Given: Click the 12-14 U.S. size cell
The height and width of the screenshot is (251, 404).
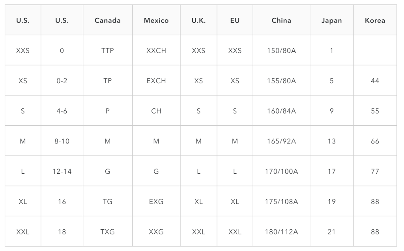Looking at the screenshot, I should tap(62, 171).
